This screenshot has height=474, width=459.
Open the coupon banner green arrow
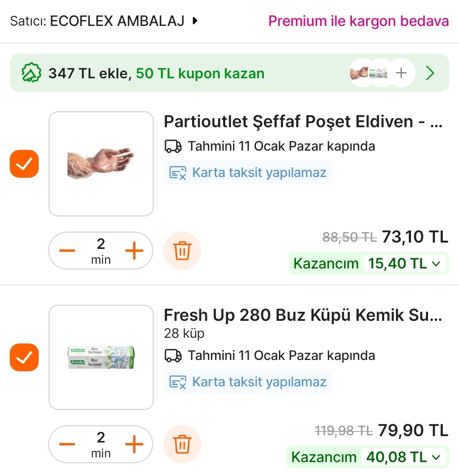[x=430, y=73]
